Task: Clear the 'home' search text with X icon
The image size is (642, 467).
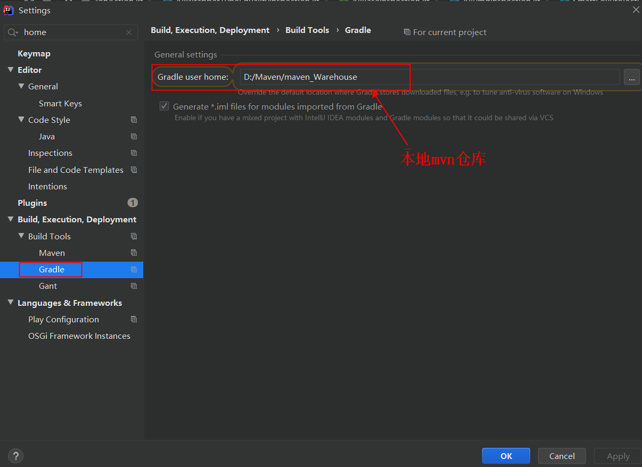Action: click(x=129, y=32)
